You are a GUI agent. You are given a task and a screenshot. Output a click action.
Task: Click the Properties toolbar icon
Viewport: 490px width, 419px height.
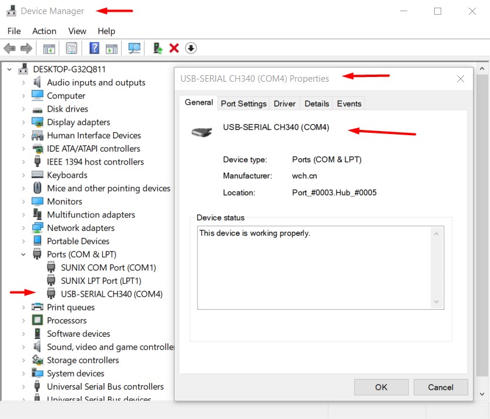[x=72, y=48]
